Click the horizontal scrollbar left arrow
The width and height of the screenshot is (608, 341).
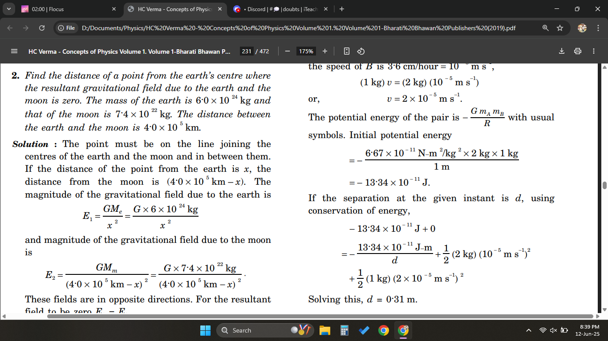(3, 316)
